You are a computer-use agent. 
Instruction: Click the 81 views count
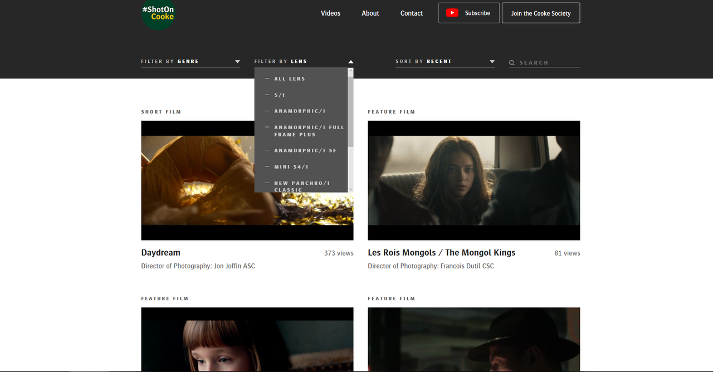click(x=567, y=253)
